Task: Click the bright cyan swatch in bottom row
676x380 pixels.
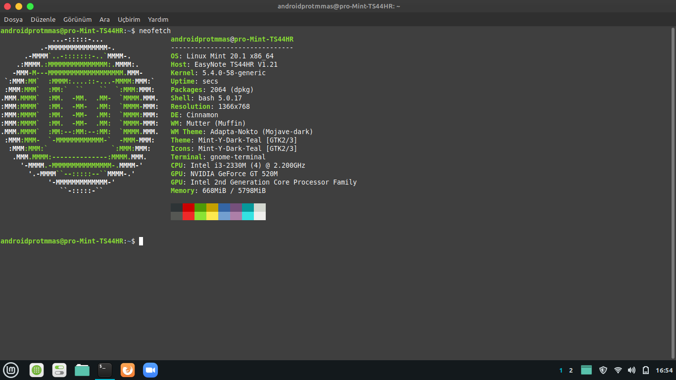Action: coord(248,216)
